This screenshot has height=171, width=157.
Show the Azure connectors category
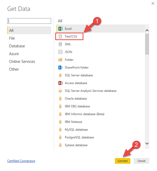point(14,54)
